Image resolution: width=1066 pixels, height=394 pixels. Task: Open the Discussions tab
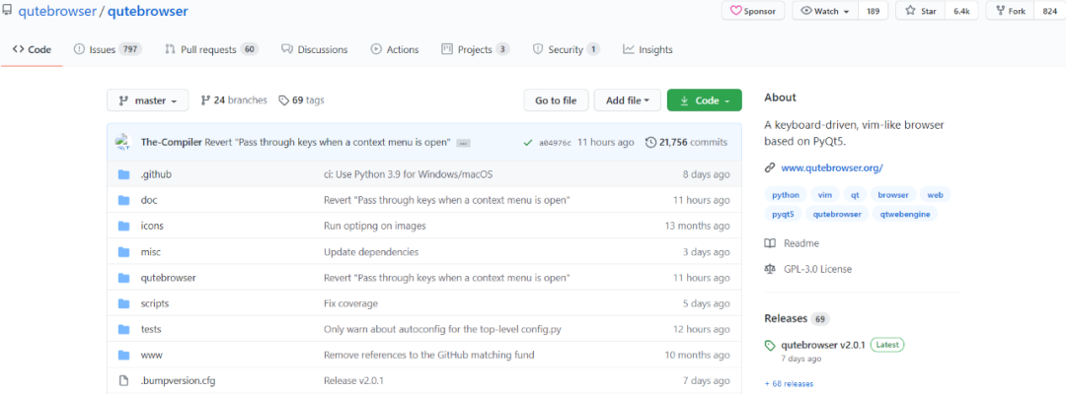[314, 49]
